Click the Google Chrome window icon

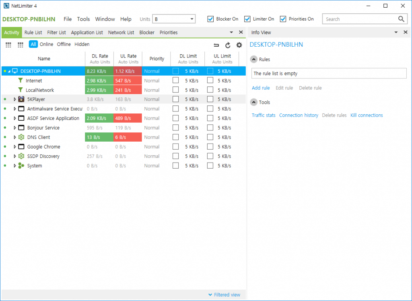[21, 147]
